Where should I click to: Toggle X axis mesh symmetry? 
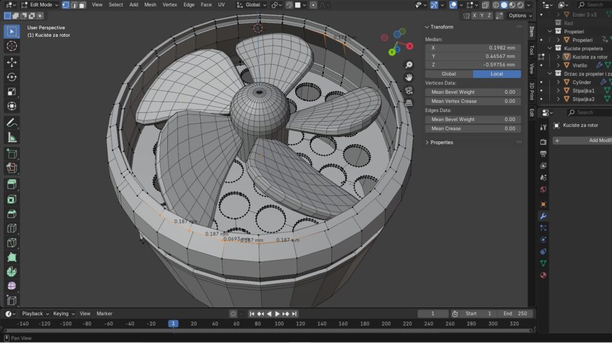coord(474,16)
